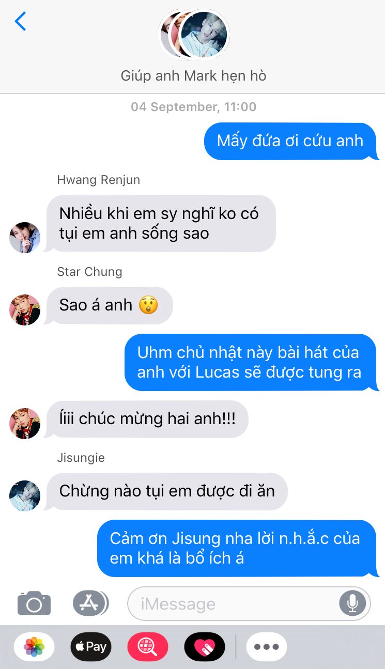Tap Hwang Renjun's avatar
The height and width of the screenshot is (669, 385).
click(x=25, y=238)
